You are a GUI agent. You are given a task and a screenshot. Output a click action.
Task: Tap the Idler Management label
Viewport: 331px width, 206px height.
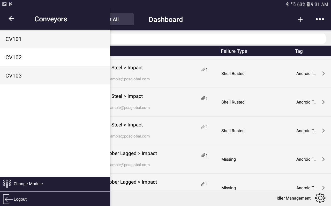(294, 198)
